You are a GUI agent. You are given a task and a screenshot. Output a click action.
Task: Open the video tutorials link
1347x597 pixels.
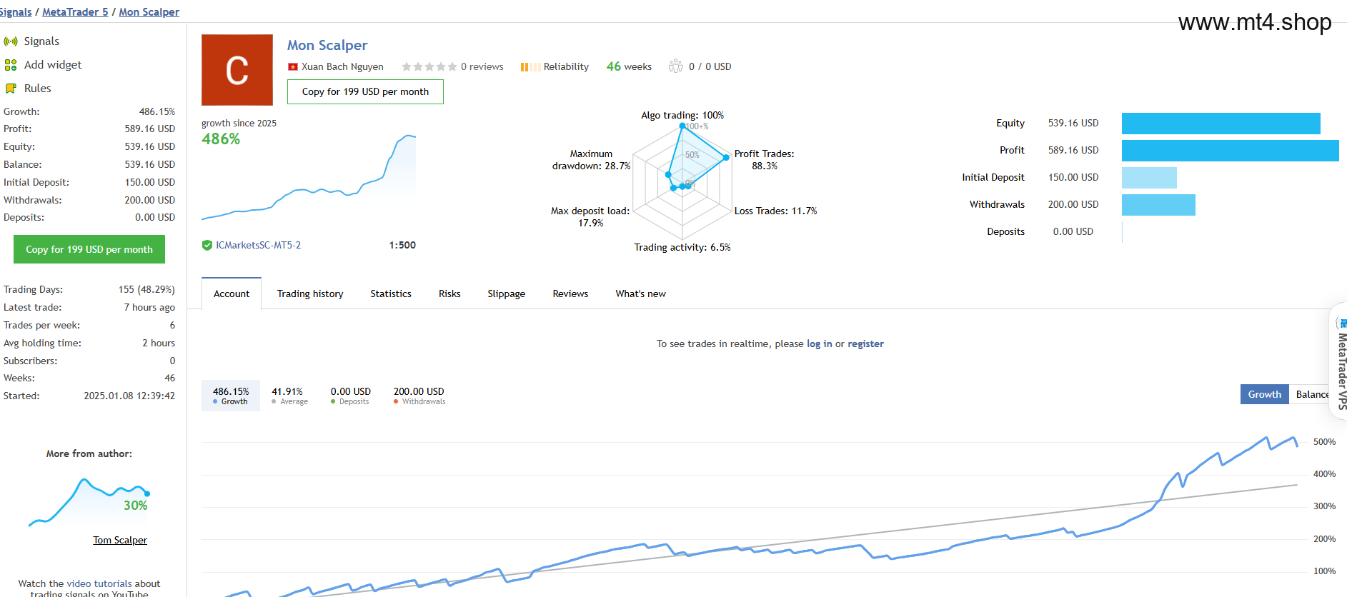pos(99,583)
